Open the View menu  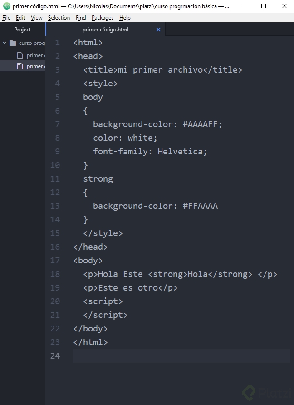(36, 18)
